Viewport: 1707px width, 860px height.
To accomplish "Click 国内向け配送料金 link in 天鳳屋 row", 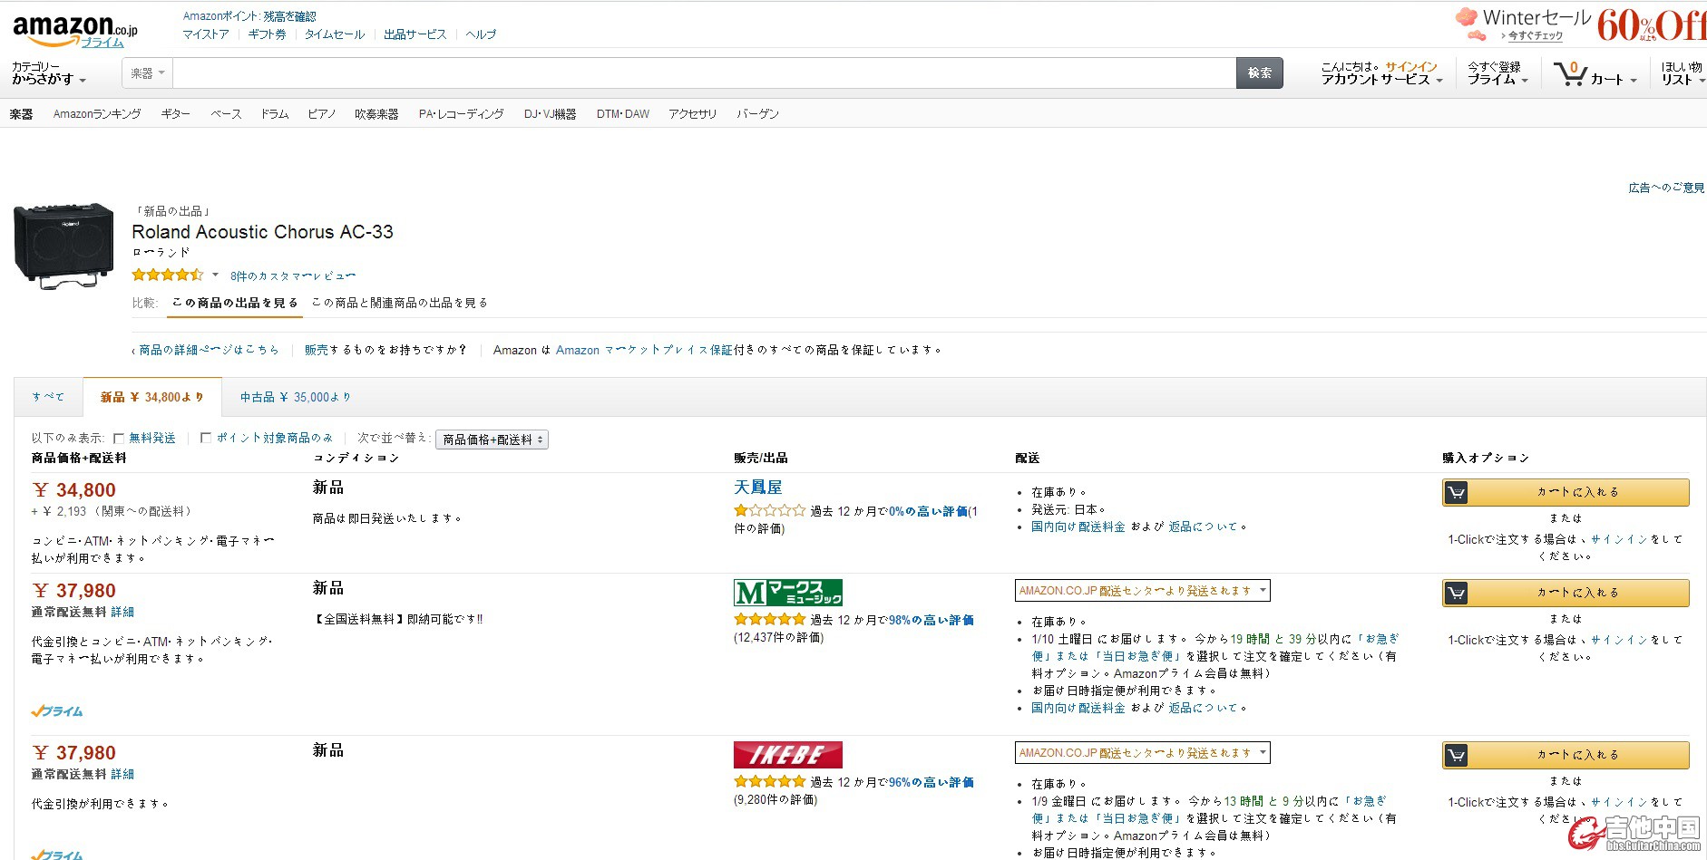I will coord(1078,527).
